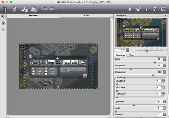Screen dimensions: 169x118
Task: Adjust the Smudging slider
Action: 153,75
